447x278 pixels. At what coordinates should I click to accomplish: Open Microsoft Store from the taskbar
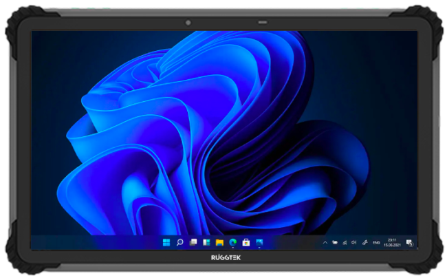(246, 242)
